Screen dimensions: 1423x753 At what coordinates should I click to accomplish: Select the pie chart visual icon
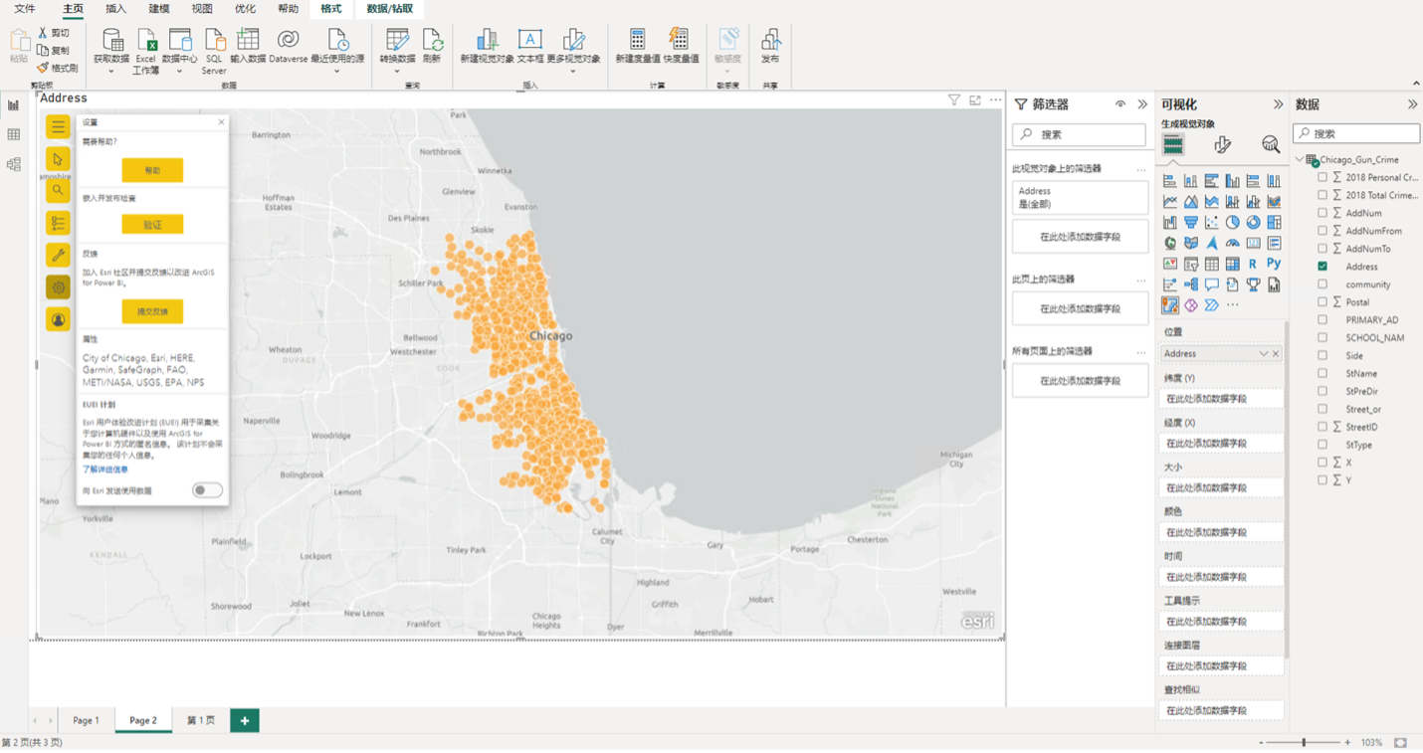click(x=1232, y=222)
